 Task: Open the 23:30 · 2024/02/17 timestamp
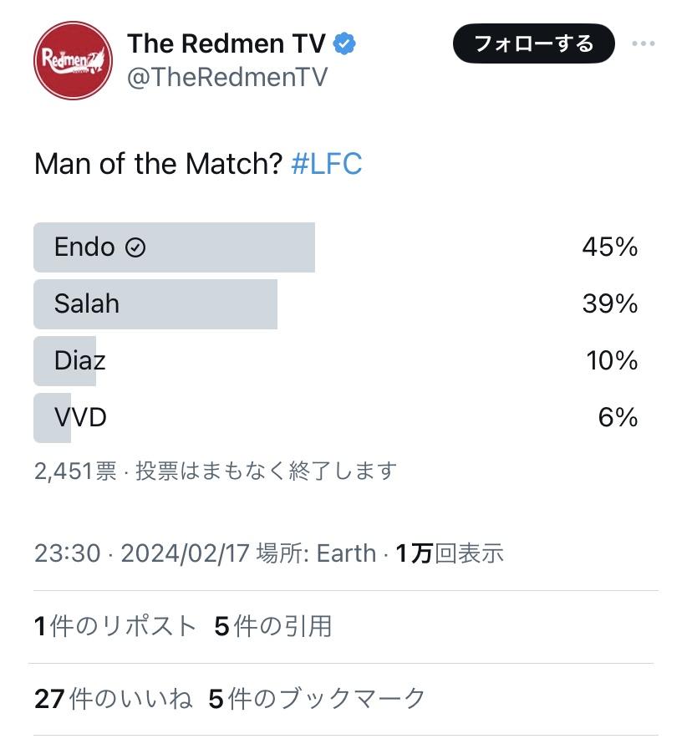pos(141,553)
